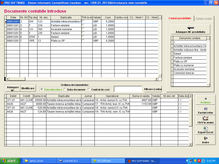Image resolution: width=219 pixels, height=164 pixels.
Task: Select Plata cu OP in Denumire contare list
Action: pyautogui.click(x=190, y=61)
